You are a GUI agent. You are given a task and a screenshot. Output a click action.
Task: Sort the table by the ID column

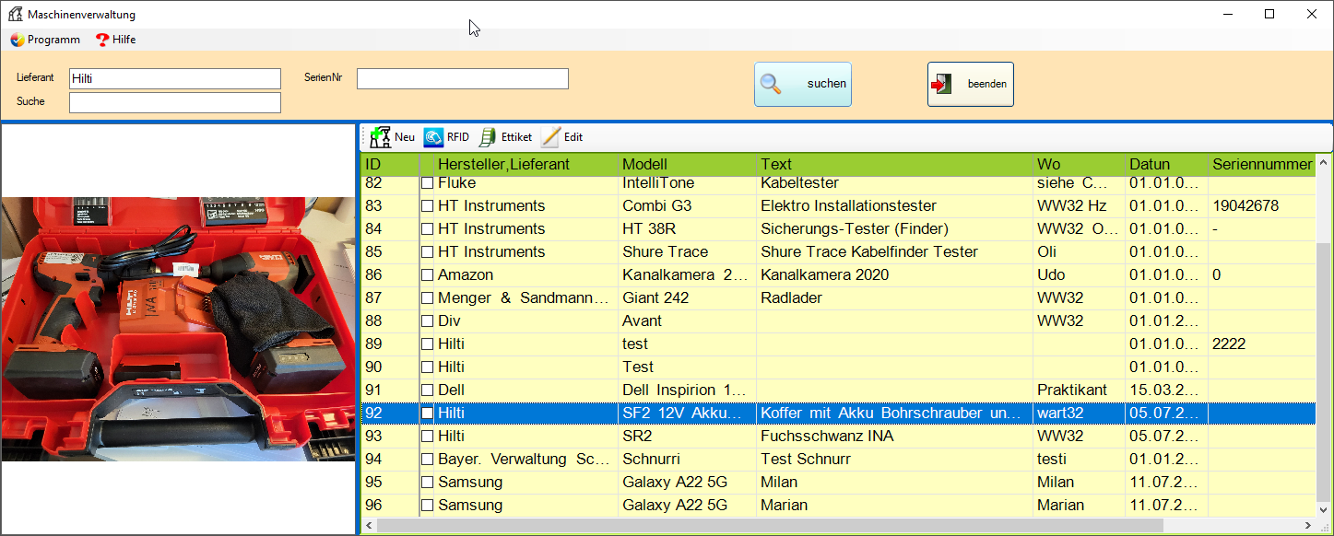389,165
